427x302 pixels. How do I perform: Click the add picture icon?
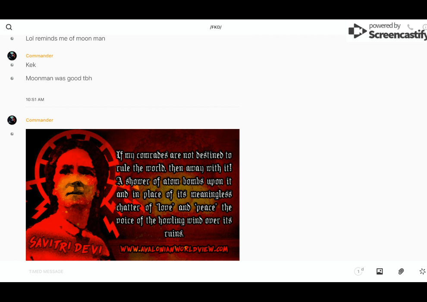[380, 271]
